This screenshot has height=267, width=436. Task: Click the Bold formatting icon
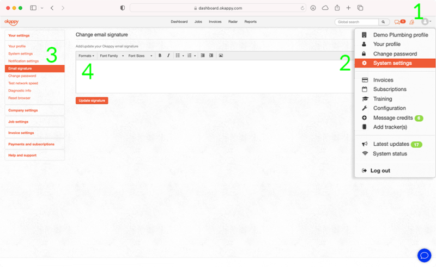tap(160, 55)
